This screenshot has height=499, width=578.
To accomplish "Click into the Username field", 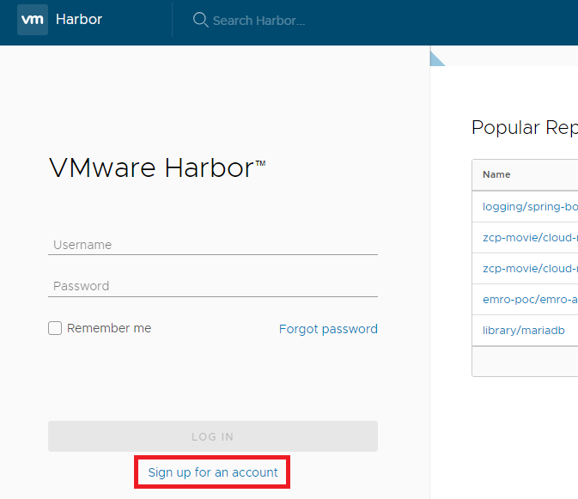I will 213,245.
